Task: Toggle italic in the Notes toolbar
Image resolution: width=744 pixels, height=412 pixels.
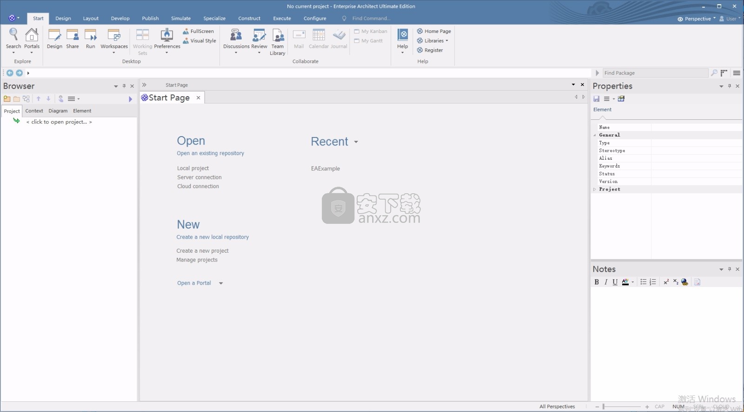Action: pyautogui.click(x=606, y=282)
